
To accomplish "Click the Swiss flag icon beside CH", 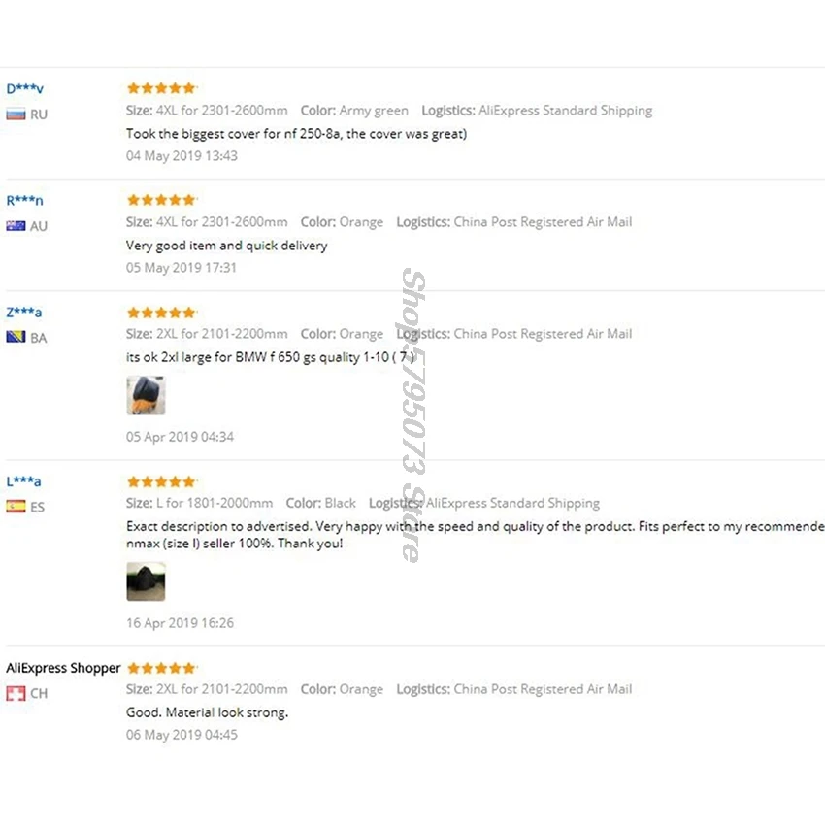I will coord(16,693).
